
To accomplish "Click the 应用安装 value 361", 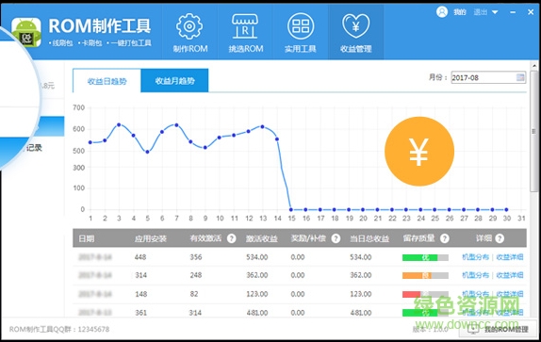I will (140, 313).
